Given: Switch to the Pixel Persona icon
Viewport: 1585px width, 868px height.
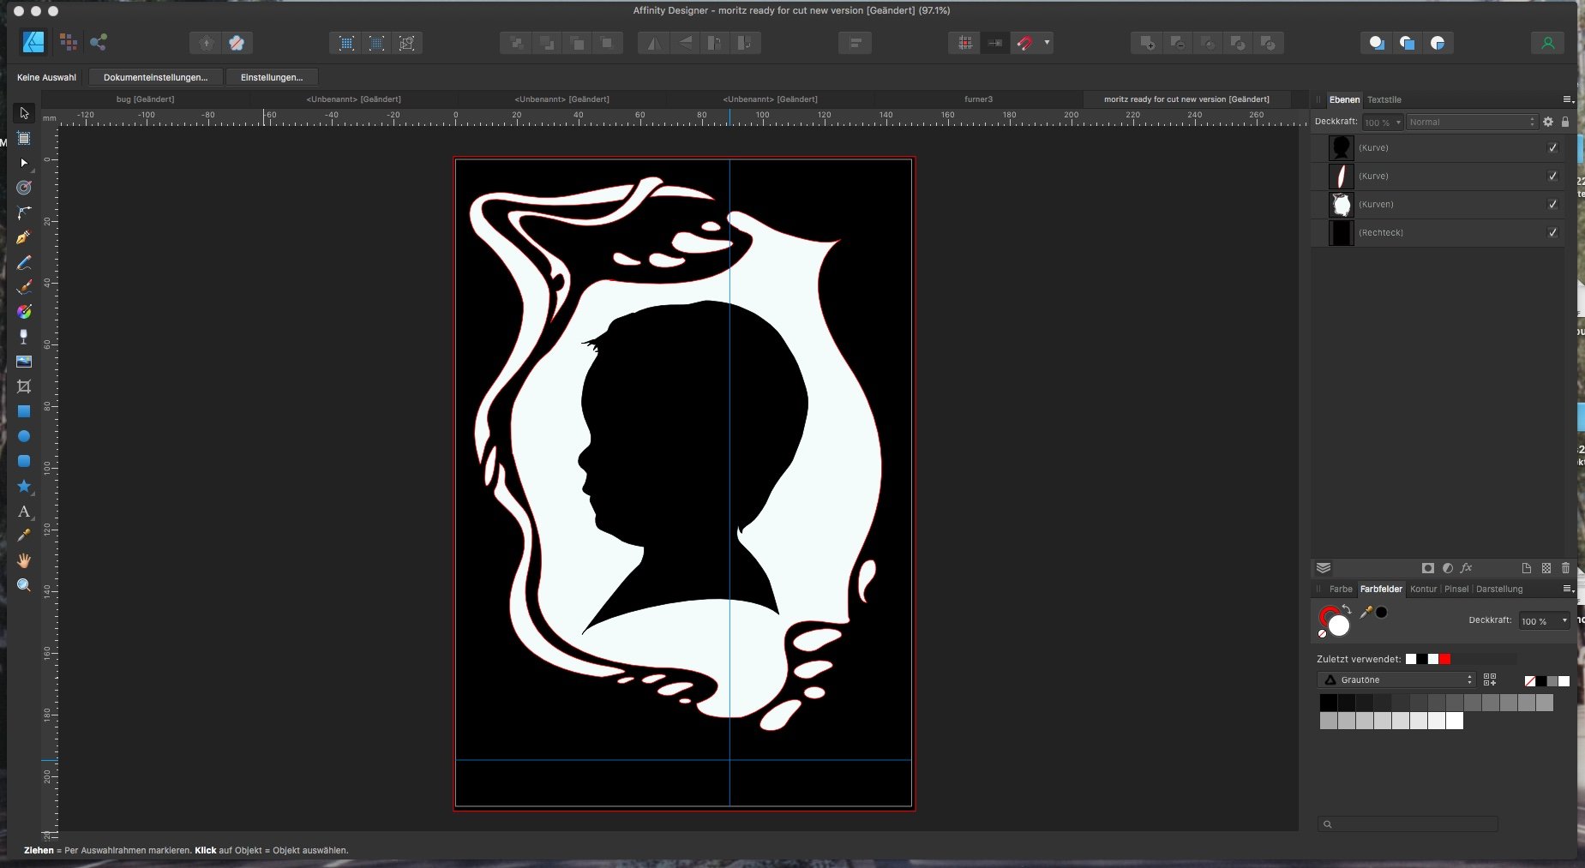Looking at the screenshot, I should (x=69, y=42).
